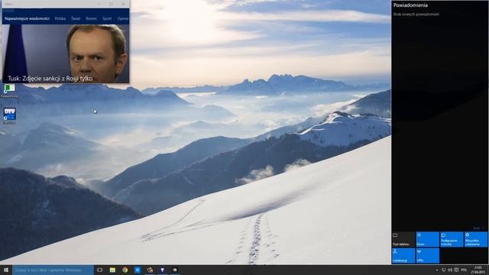Open the VPN quick action tile

(x=428, y=256)
